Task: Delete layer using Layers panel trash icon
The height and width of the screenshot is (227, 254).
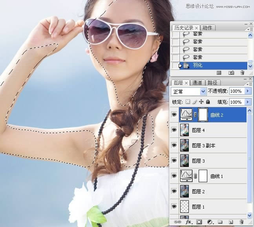Action: tap(242, 223)
